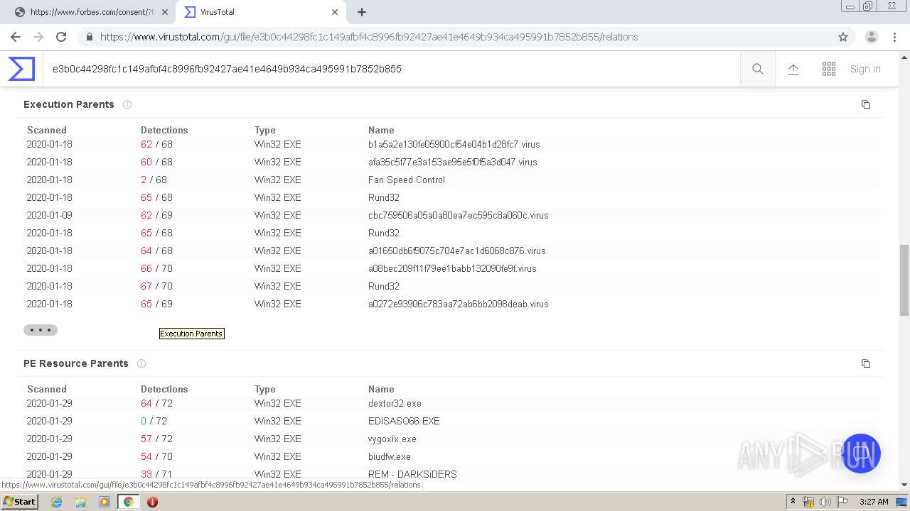The width and height of the screenshot is (910, 511).
Task: Open cbc759506a05a0a80ea7ec595c8a060c.virus entry
Action: click(458, 215)
